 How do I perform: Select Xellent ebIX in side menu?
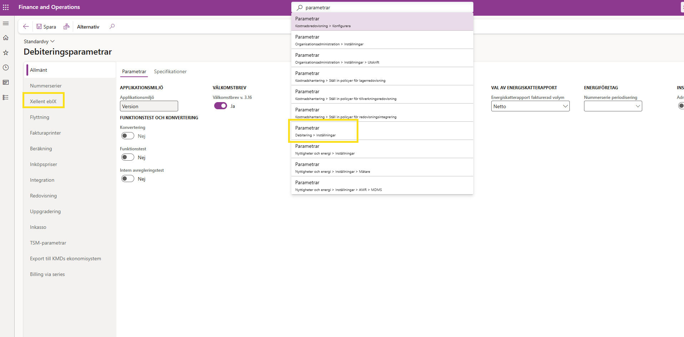[43, 101]
